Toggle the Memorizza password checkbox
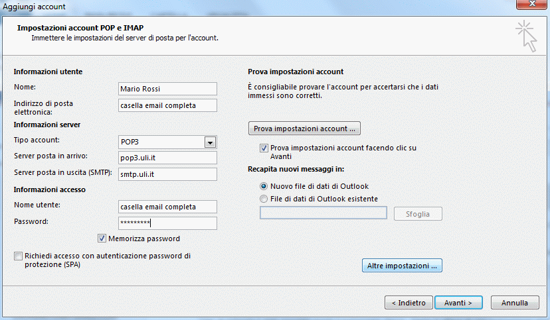This screenshot has width=550, height=320. click(102, 239)
